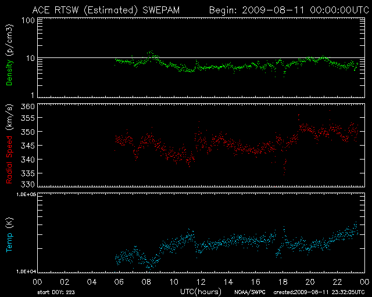Click the 1.0E+05 temperature axis label
Image resolution: width=372 pixels, height=297 pixels.
[x=26, y=194]
